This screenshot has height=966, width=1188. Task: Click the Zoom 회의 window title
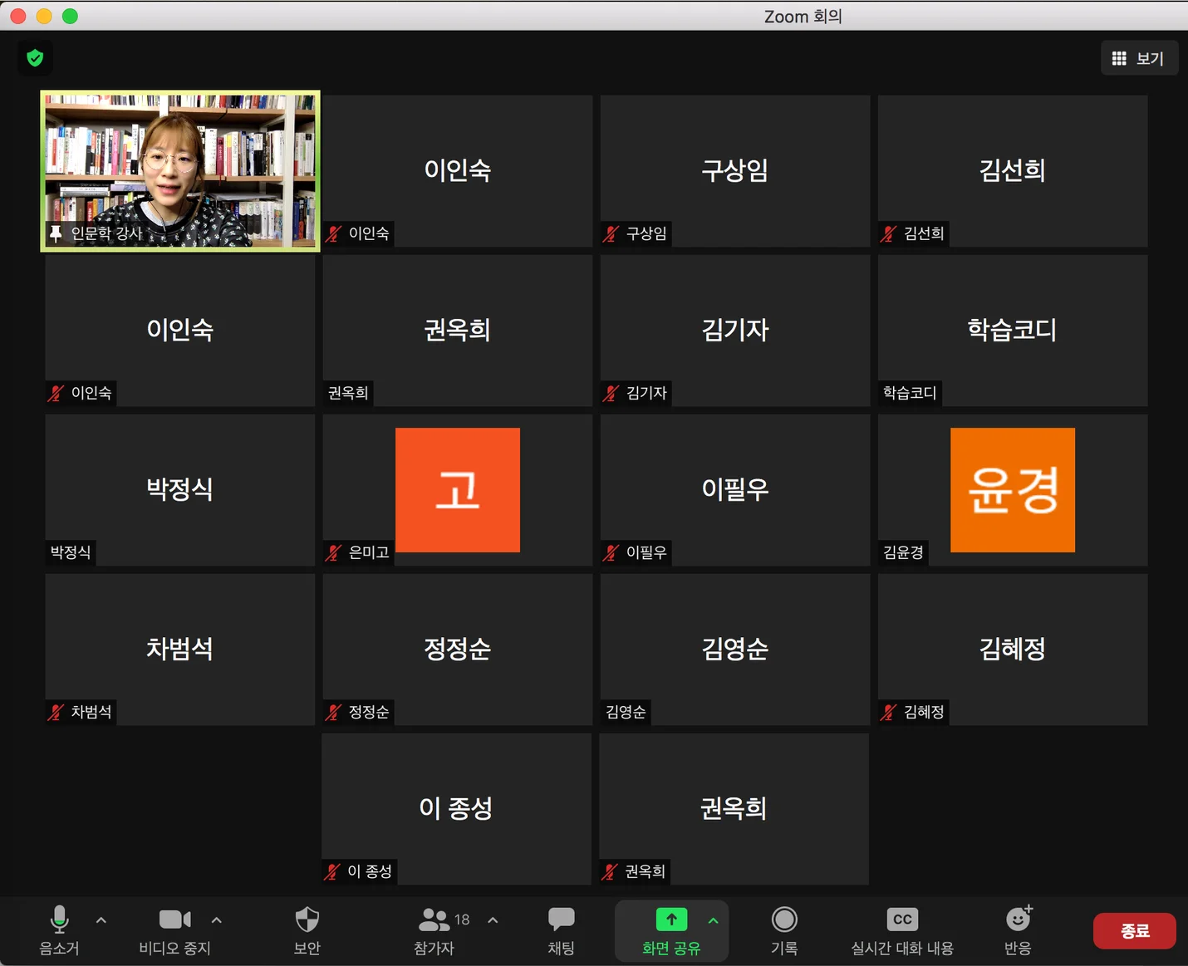click(x=803, y=17)
